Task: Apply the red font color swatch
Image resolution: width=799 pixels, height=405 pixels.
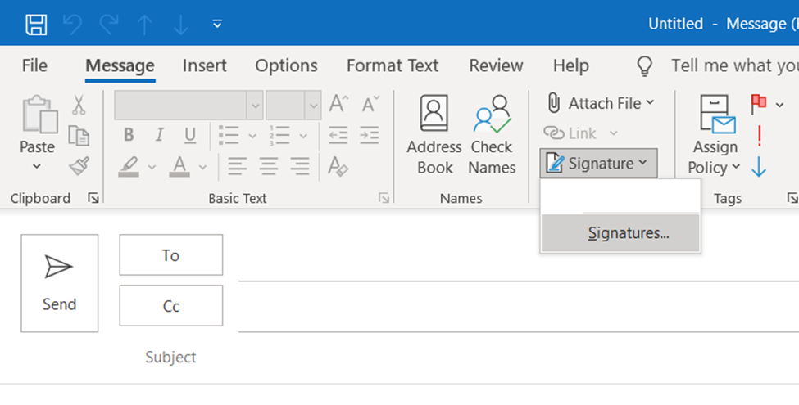Action: click(179, 167)
